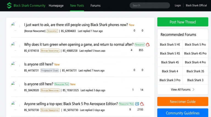Click the view count 855
The width and height of the screenshot is (211, 117).
point(141,50)
